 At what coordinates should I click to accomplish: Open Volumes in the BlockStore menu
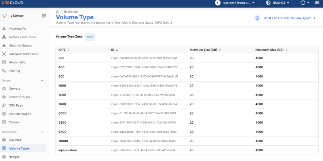pos(15,140)
